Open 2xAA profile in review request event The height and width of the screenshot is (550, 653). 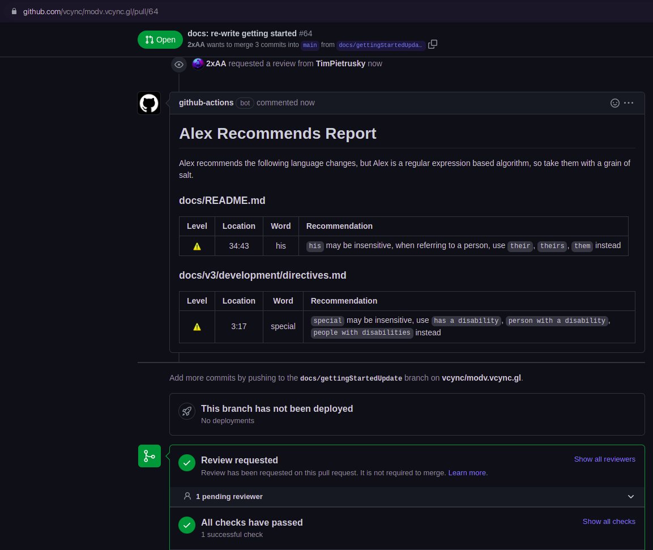tap(216, 63)
